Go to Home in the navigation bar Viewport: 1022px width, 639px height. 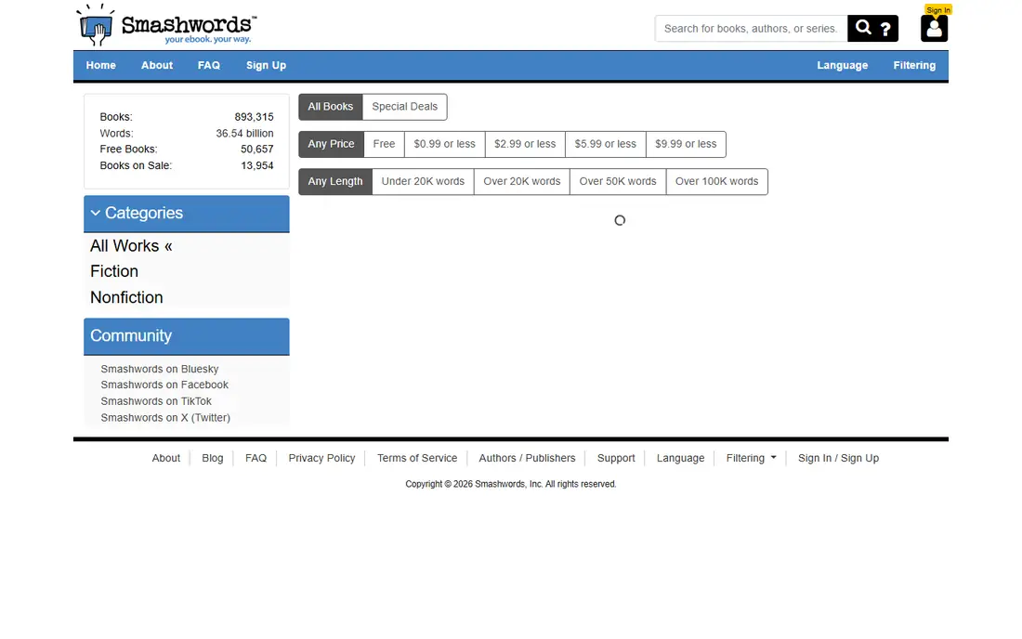click(x=101, y=65)
